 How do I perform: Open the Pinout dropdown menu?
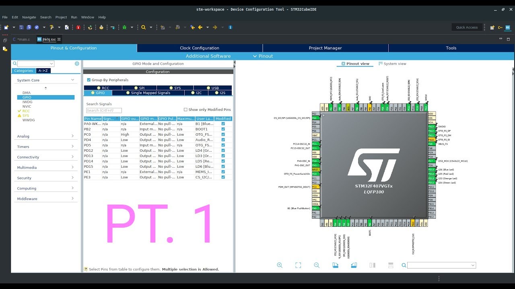(x=263, y=56)
